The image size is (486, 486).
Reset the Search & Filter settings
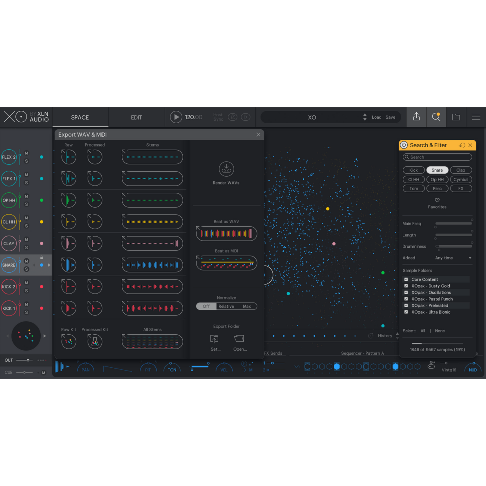(462, 145)
